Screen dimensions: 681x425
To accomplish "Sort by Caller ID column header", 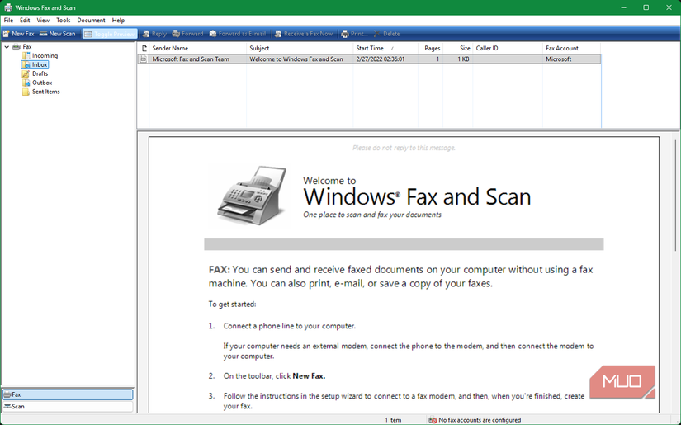I will (x=508, y=48).
